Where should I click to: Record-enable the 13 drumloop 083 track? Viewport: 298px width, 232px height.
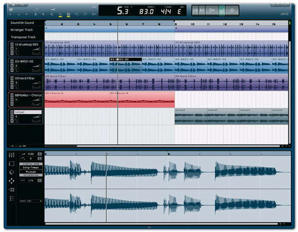pos(12,44)
